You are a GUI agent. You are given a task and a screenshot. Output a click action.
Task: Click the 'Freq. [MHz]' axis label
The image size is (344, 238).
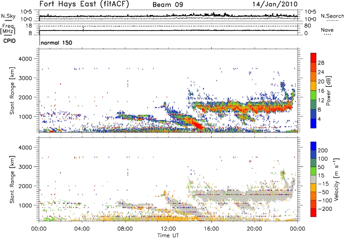pyautogui.click(x=8, y=29)
